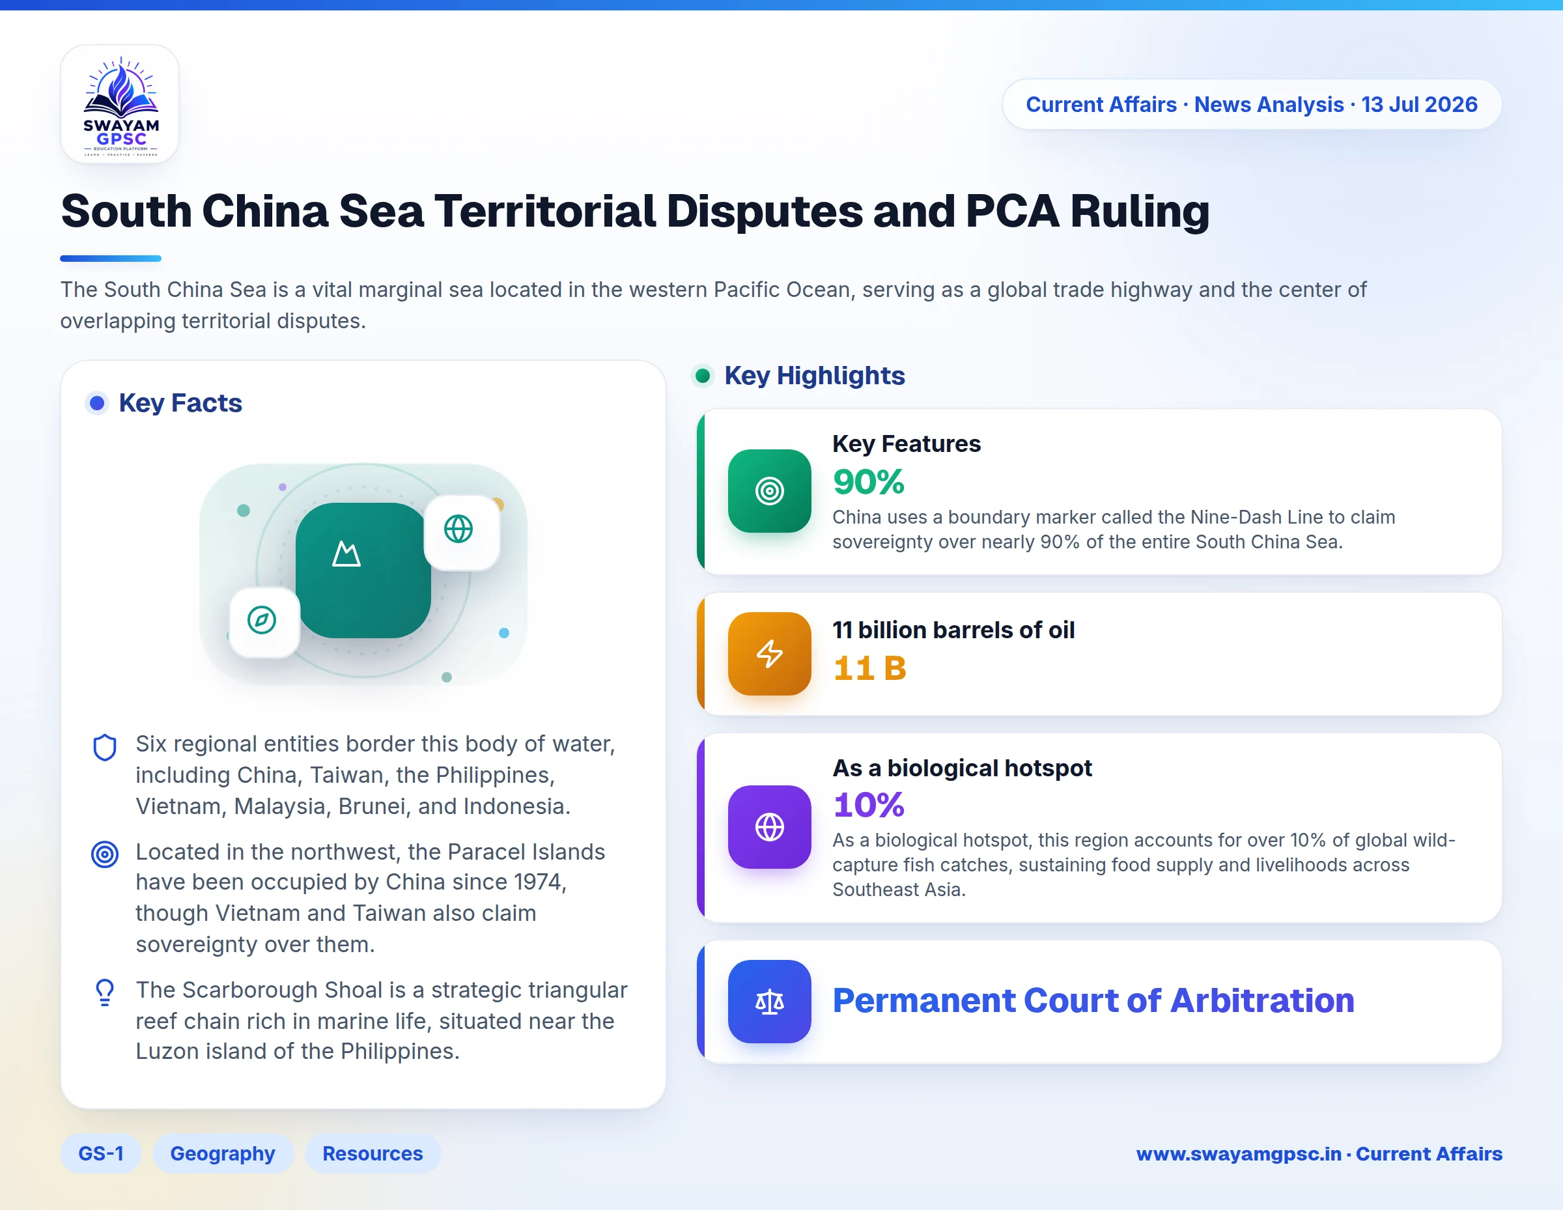Click the As a biological hotspot title

(962, 768)
